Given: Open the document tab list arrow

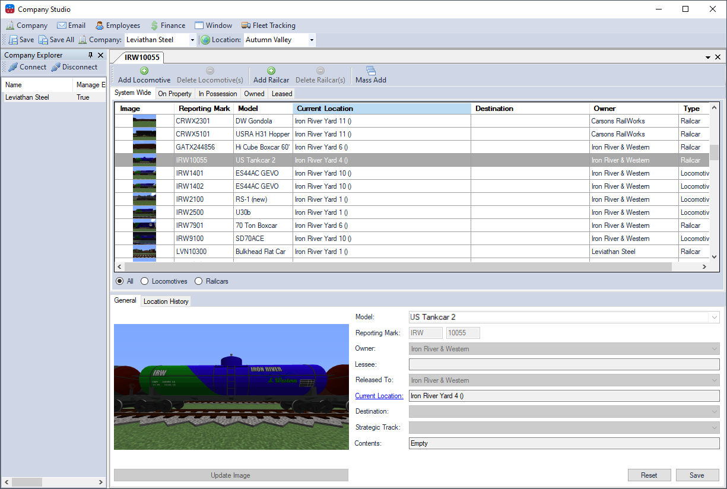Looking at the screenshot, I should tap(708, 58).
